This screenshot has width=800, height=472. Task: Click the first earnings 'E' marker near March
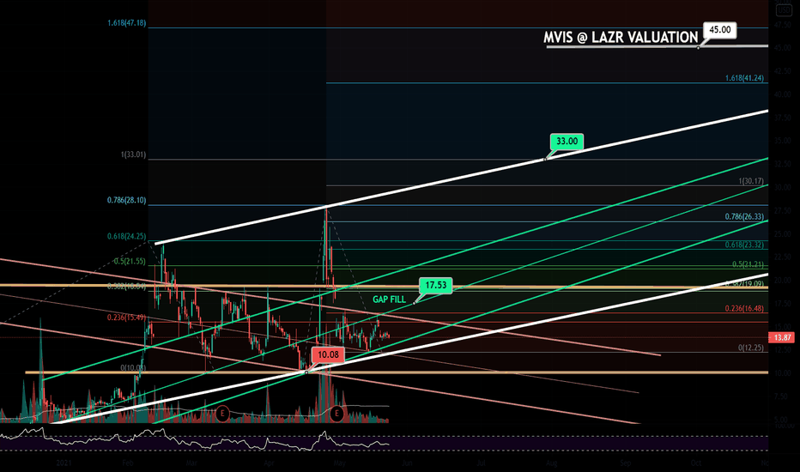[x=222, y=413]
